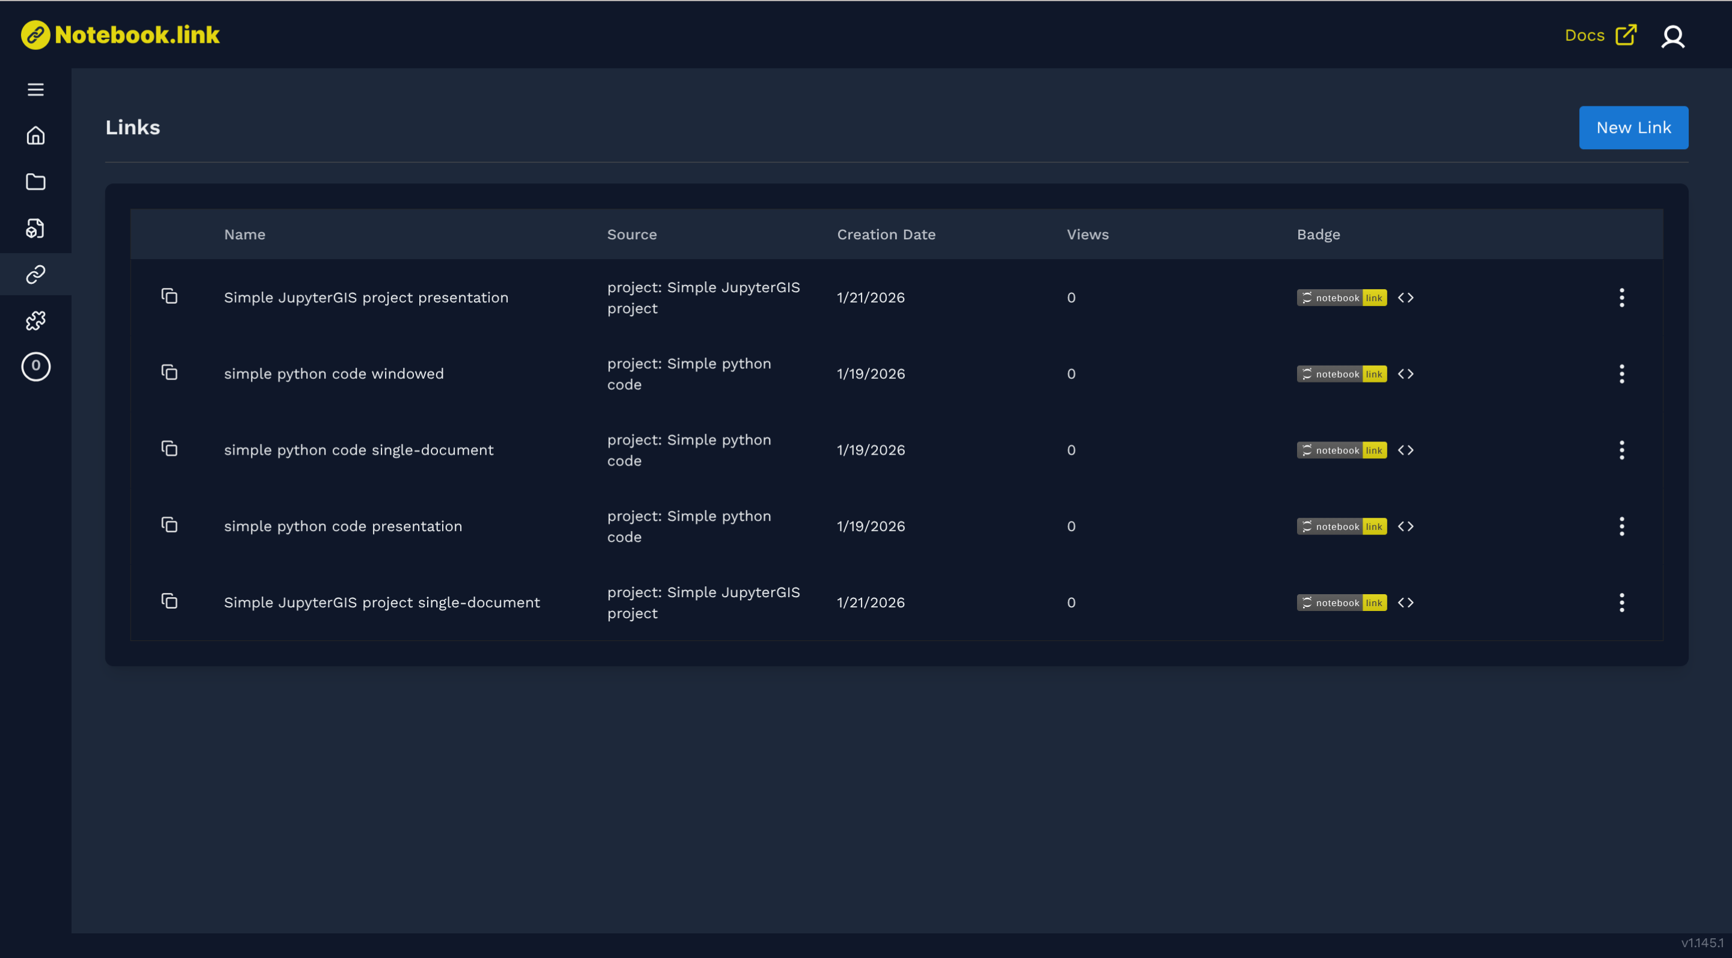Click the New Link button
The width and height of the screenshot is (1732, 958).
pyautogui.click(x=1633, y=127)
